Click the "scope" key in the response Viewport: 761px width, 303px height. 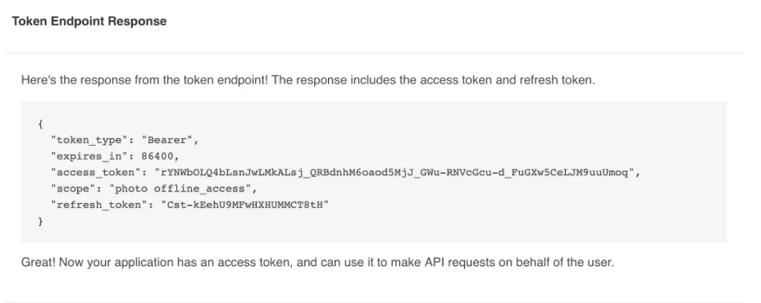pos(73,188)
